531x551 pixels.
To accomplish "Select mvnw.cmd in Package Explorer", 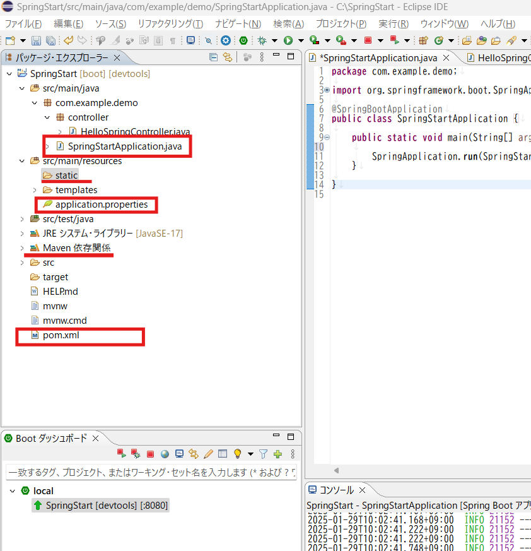I will (64, 321).
